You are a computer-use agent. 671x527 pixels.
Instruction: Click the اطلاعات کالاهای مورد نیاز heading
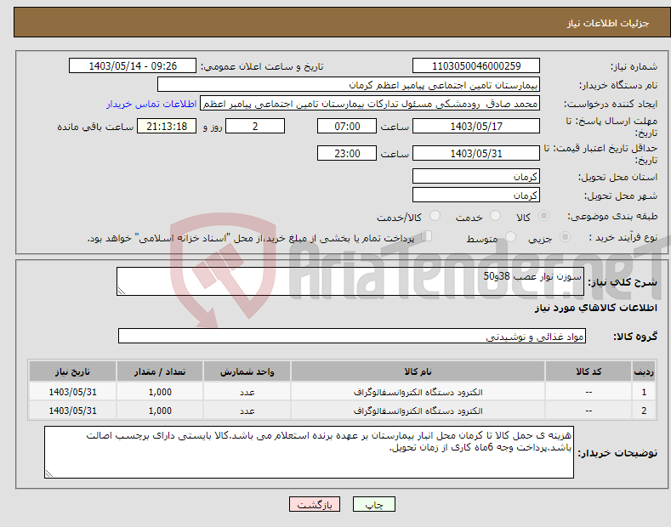[595, 308]
